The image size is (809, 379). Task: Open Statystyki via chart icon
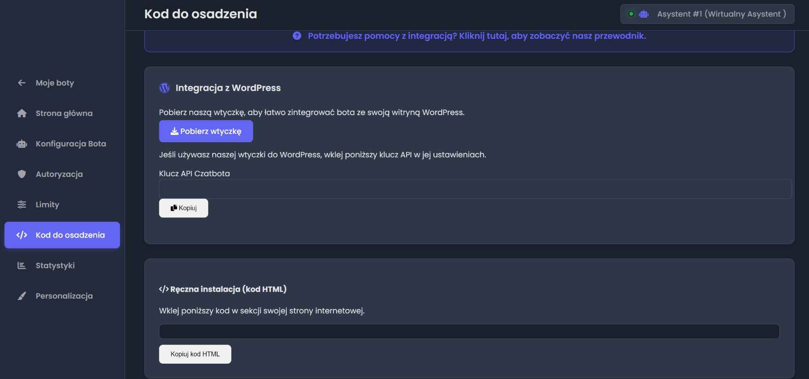pos(21,265)
